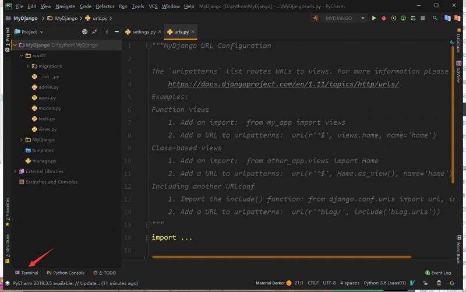Toggle the Favorites tool window
Screen dimensions: 466x292
pos(8,212)
